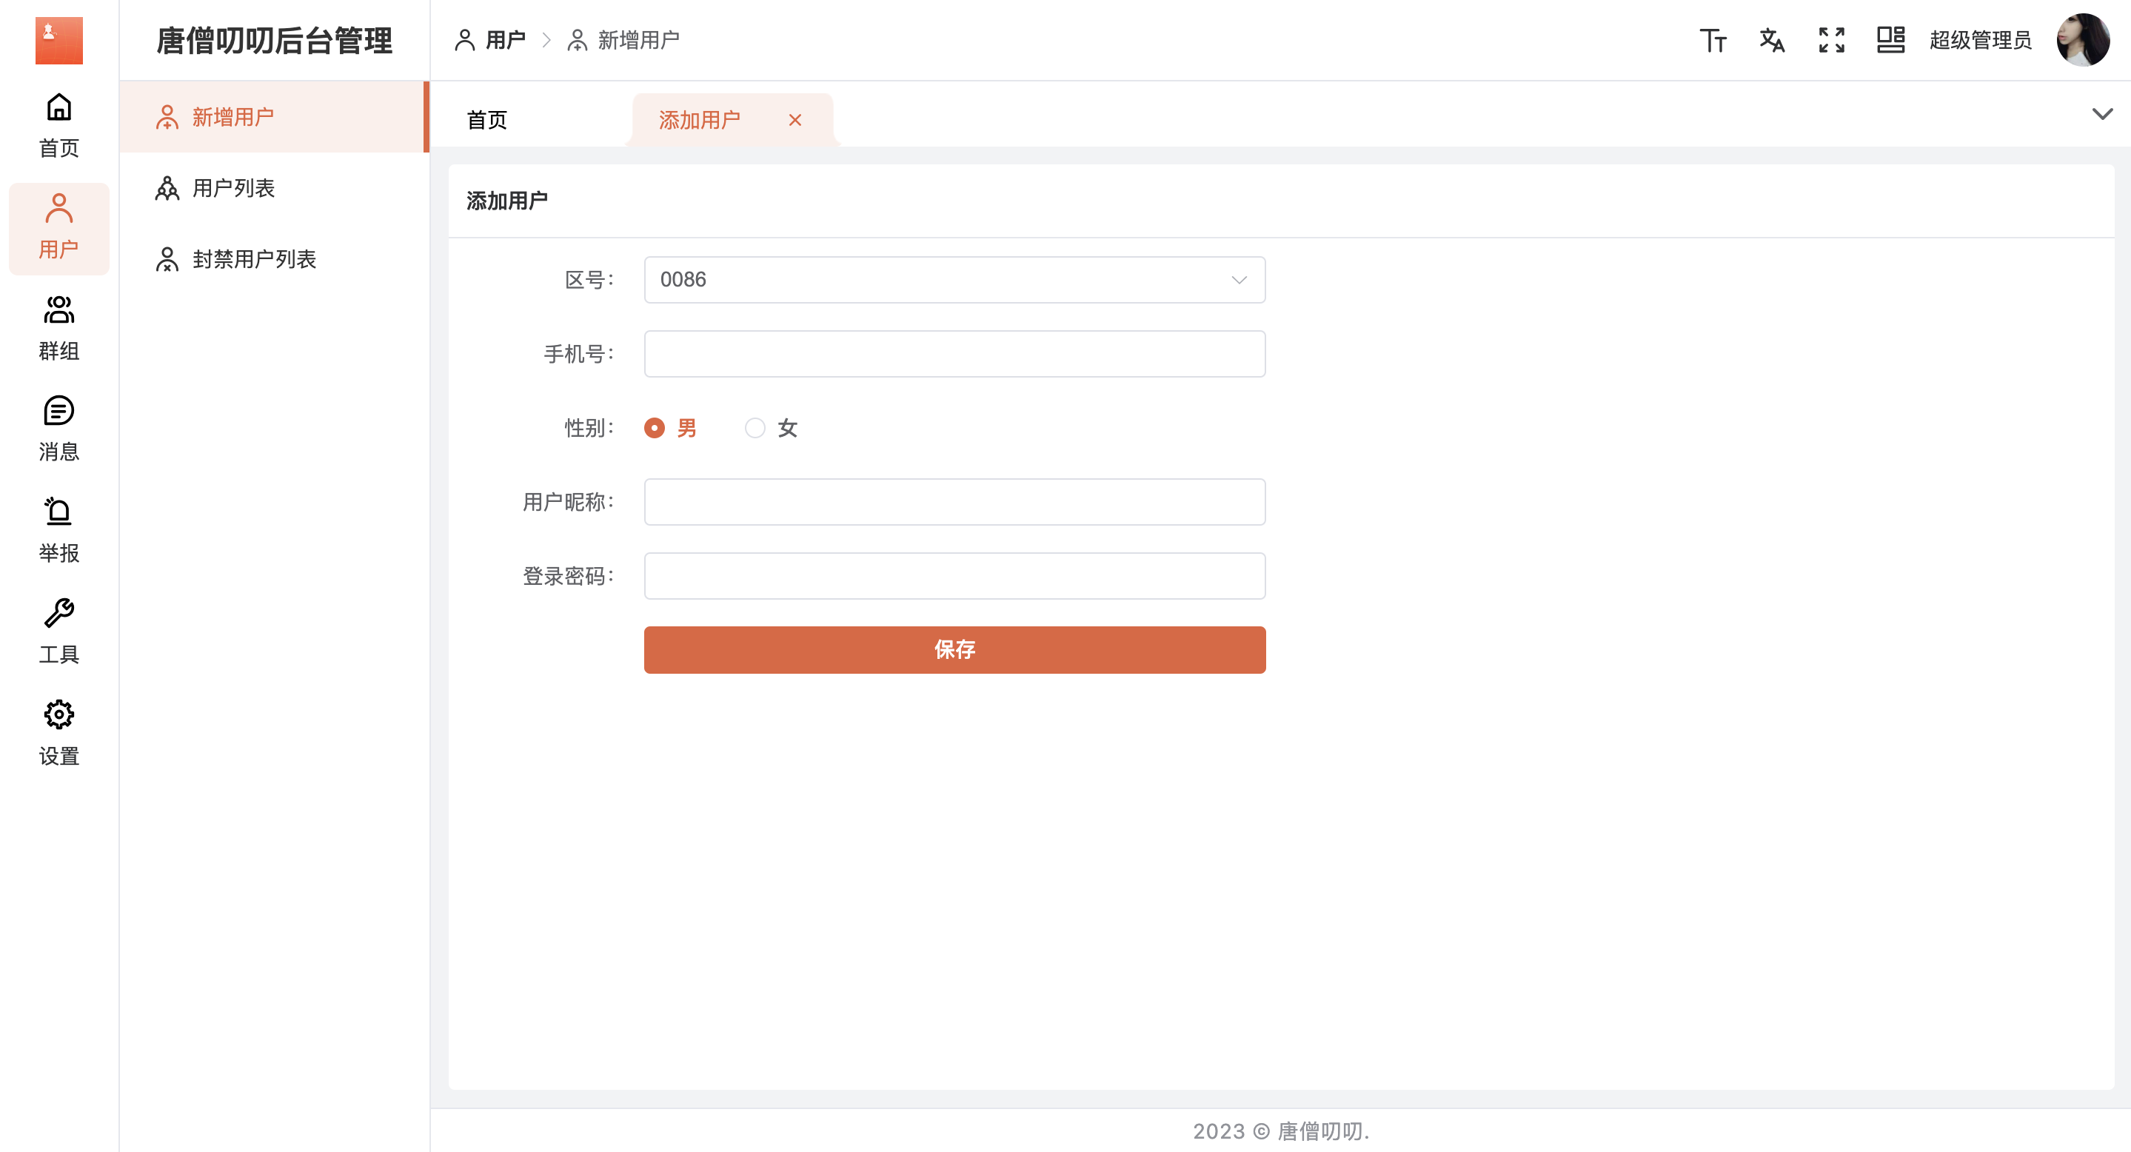This screenshot has width=2131, height=1152.
Task: Click the 手机号 input field
Action: point(954,354)
